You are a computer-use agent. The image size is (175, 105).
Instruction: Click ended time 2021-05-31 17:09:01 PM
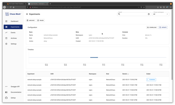coord(154,85)
